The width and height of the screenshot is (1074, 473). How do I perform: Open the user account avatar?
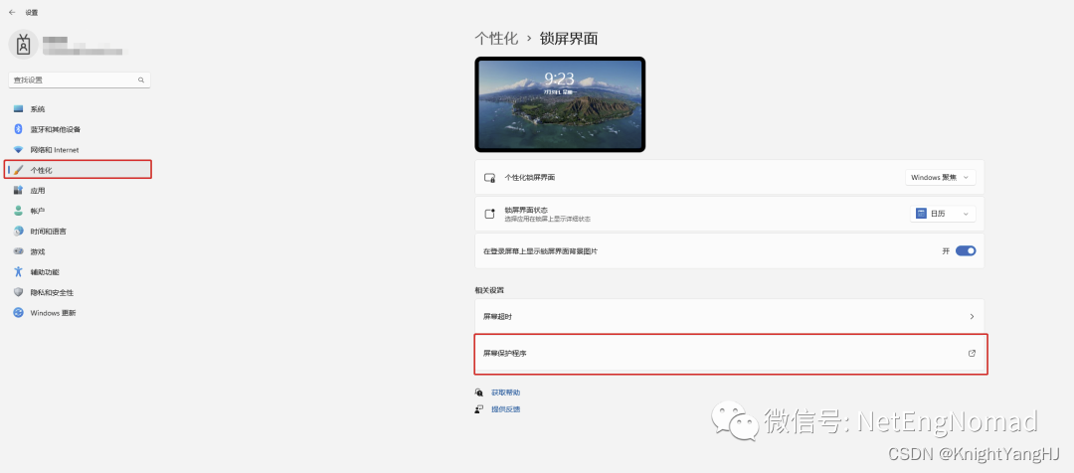pos(23,45)
